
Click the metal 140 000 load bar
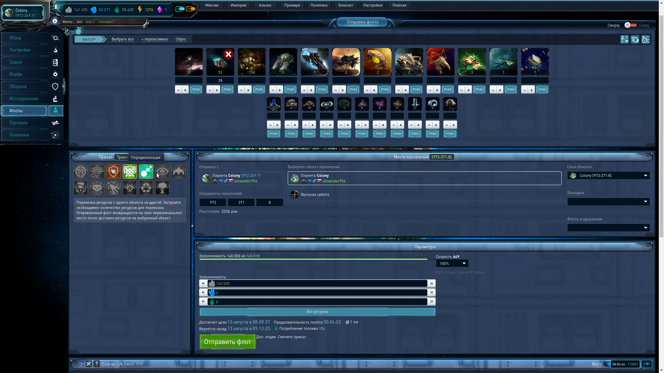click(317, 284)
